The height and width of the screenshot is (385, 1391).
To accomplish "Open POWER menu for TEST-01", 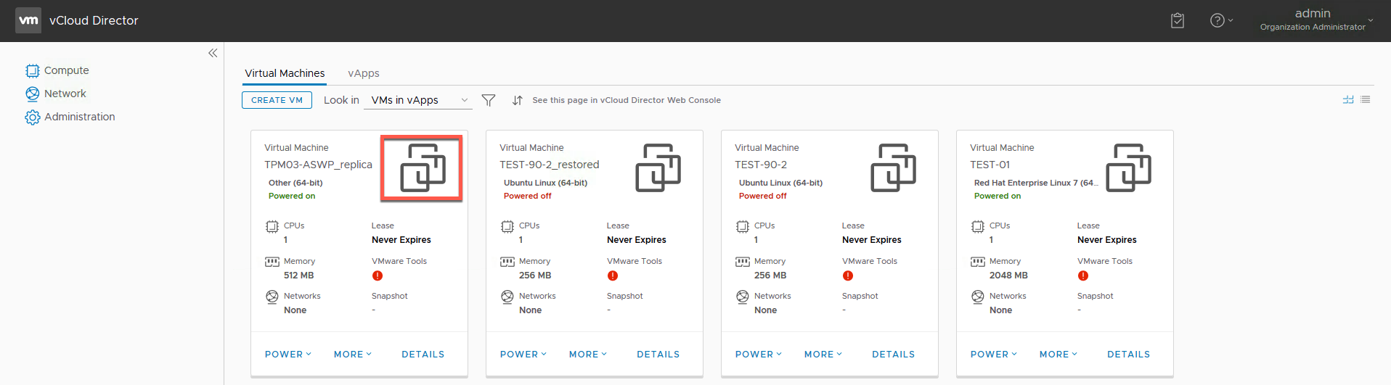I will click(994, 355).
